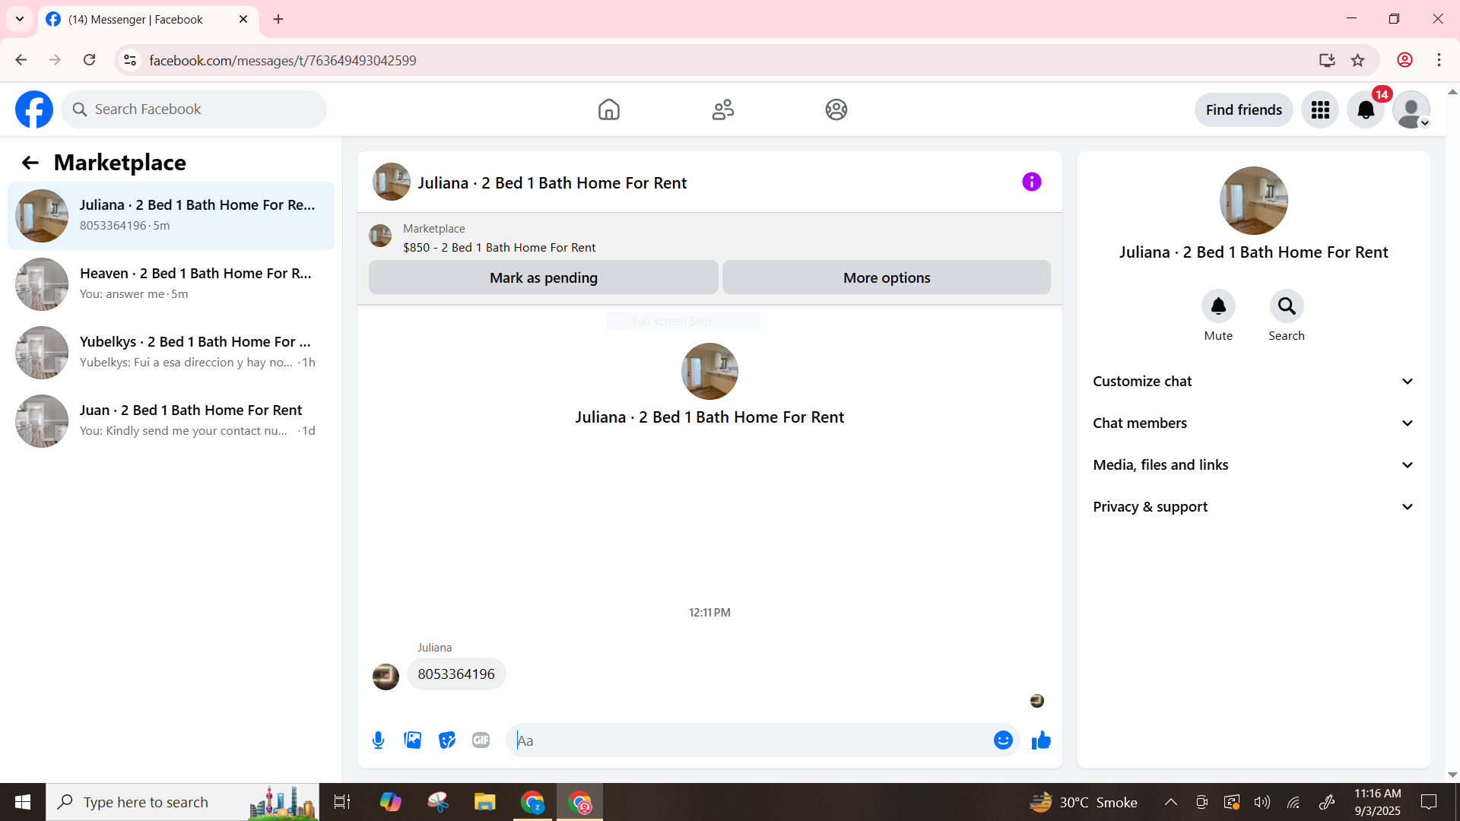Choose a GIF with the GIF icon
Screen dimensions: 1460x821
point(481,740)
